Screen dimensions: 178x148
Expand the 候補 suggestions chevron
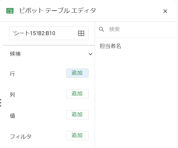pos(90,54)
